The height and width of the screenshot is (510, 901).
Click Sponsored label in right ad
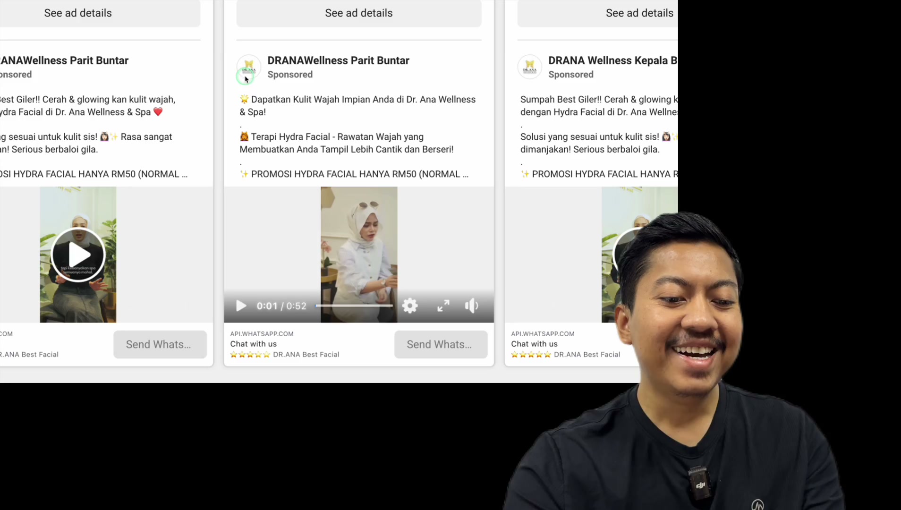pyautogui.click(x=571, y=74)
